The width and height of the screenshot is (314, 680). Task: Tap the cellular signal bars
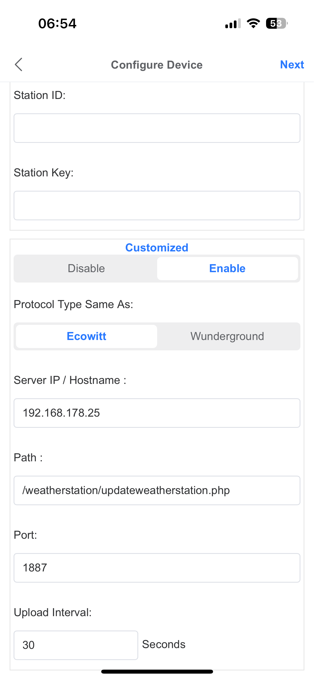(233, 23)
